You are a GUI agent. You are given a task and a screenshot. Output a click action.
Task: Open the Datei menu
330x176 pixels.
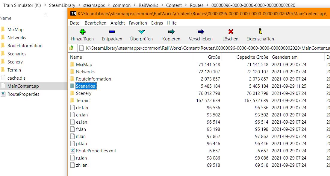coord(75,23)
